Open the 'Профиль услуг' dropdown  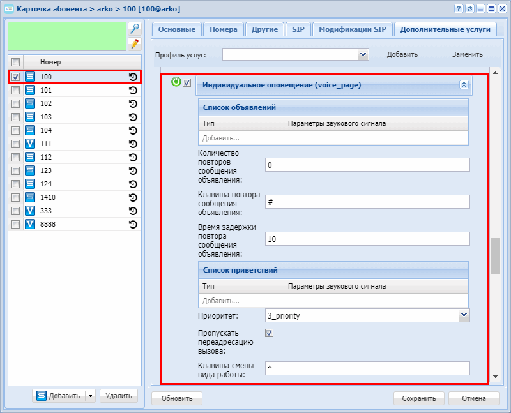[363, 54]
